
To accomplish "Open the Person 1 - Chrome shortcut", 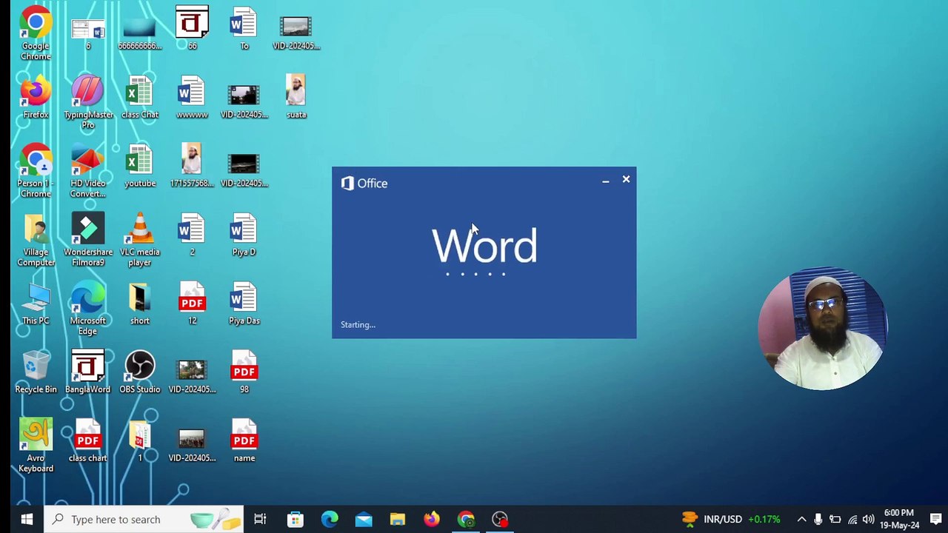I will point(36,171).
